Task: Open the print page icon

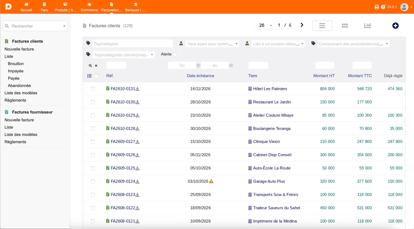Action: 377,7
